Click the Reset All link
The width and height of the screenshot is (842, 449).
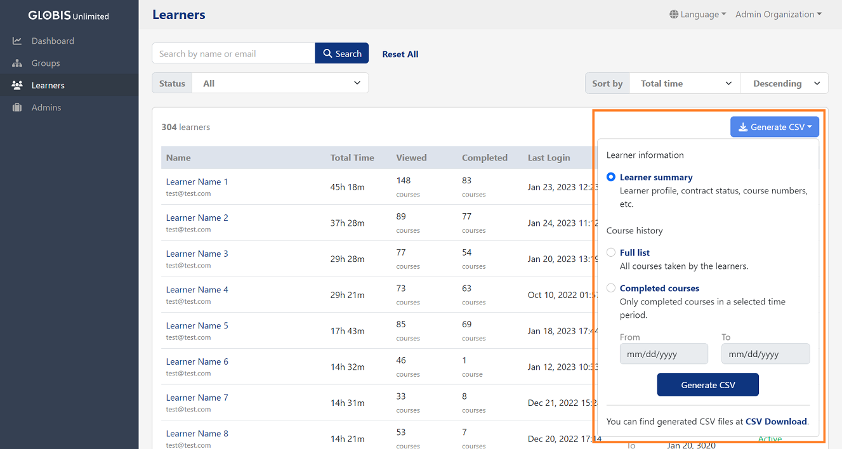(400, 54)
